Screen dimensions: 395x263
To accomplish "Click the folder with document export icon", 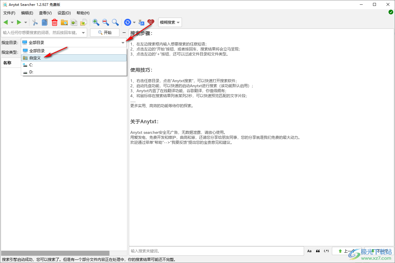I will [84, 22].
